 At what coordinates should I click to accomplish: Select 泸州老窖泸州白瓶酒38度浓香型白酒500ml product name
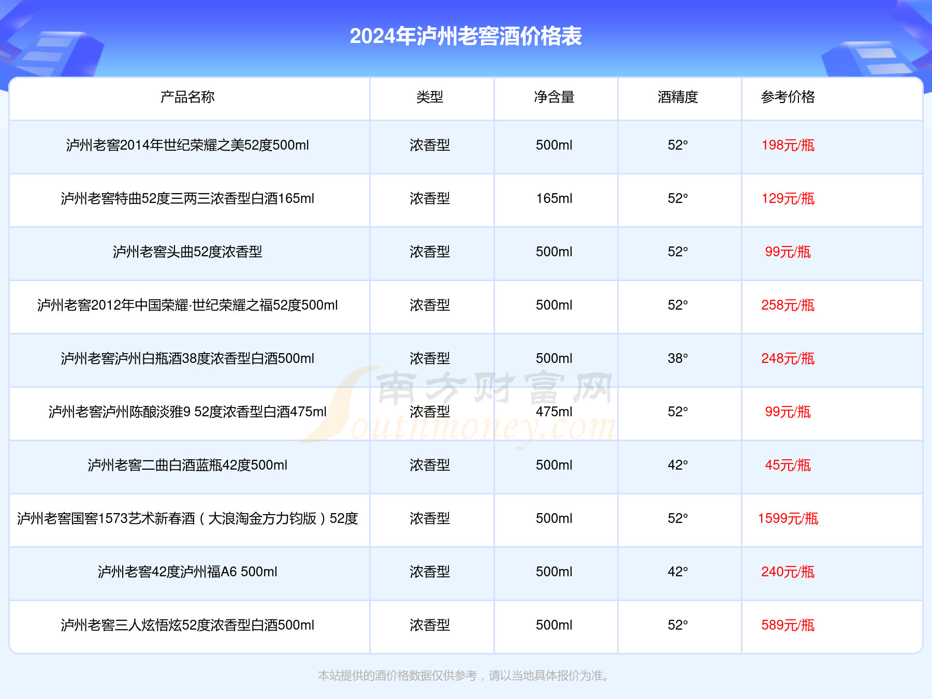pos(187,358)
